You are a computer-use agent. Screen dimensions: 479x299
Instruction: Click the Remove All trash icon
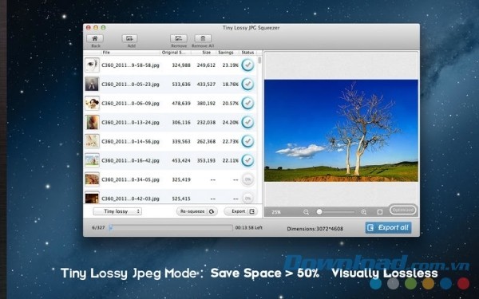(203, 38)
